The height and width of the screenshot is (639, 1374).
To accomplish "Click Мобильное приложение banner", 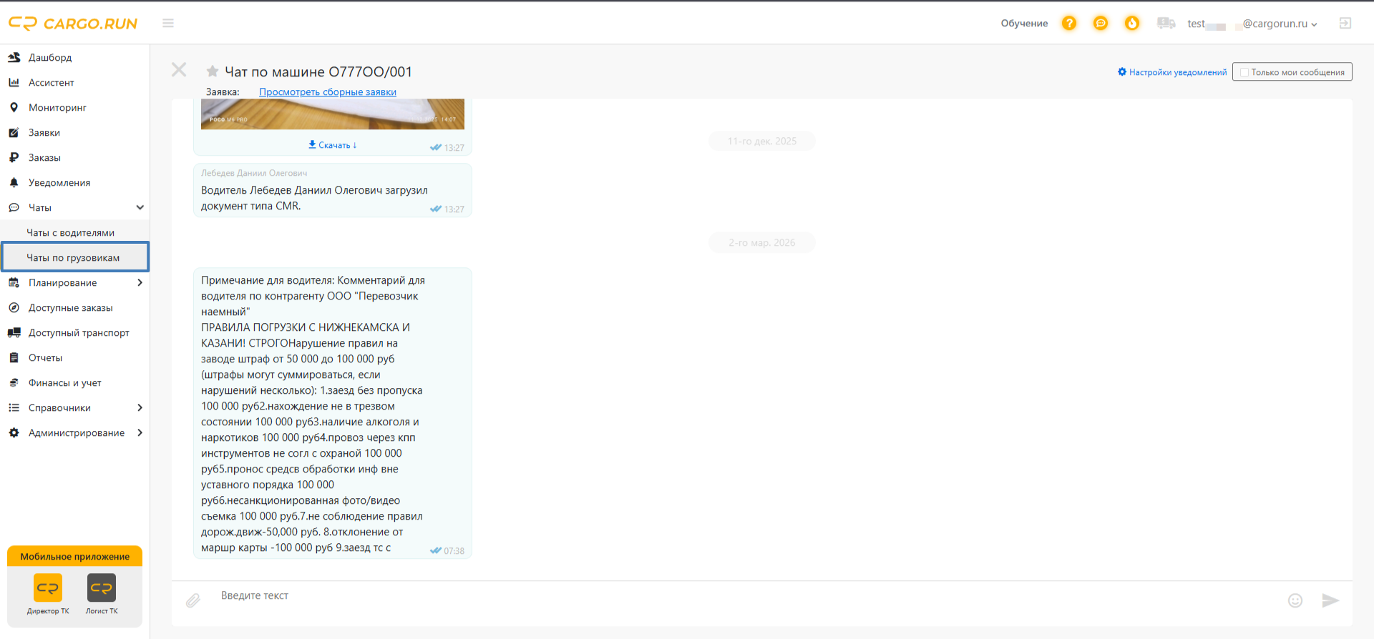I will pos(74,556).
